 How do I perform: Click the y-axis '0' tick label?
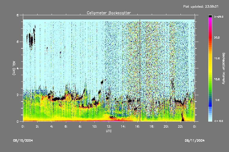coord(17,122)
